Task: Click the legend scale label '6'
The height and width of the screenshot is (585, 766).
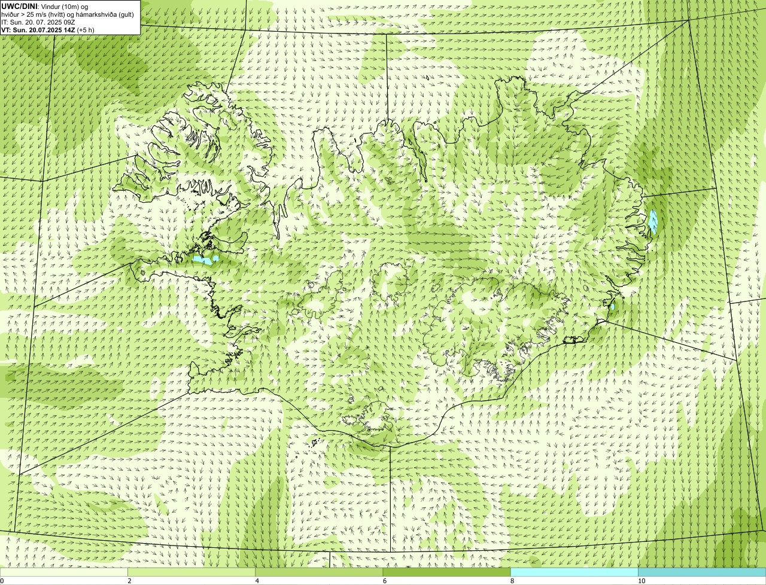Action: [x=385, y=581]
